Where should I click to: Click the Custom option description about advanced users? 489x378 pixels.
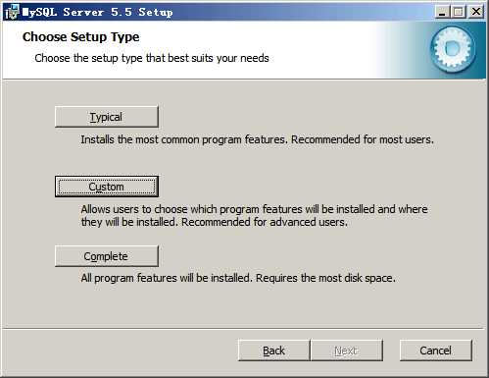pyautogui.click(x=254, y=216)
